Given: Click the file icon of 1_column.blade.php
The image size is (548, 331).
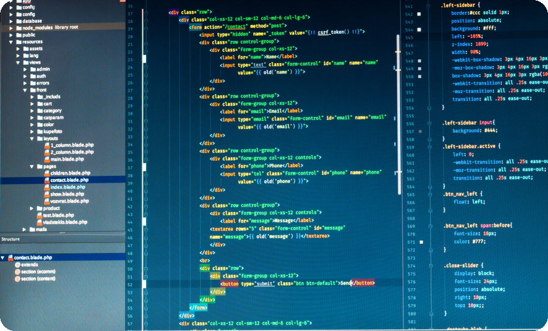Looking at the screenshot, I should click(47, 145).
